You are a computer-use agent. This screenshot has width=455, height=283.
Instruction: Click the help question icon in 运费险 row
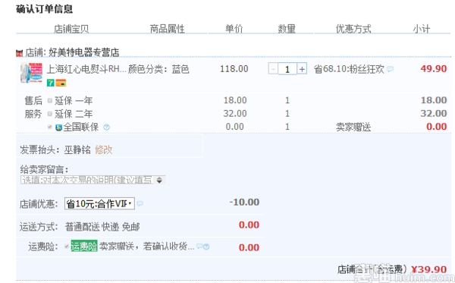coord(206,247)
